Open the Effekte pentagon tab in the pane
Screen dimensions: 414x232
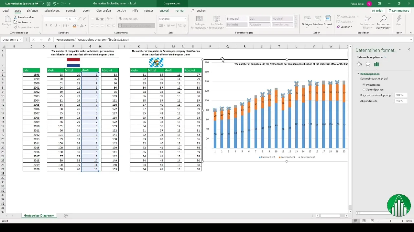[368, 64]
